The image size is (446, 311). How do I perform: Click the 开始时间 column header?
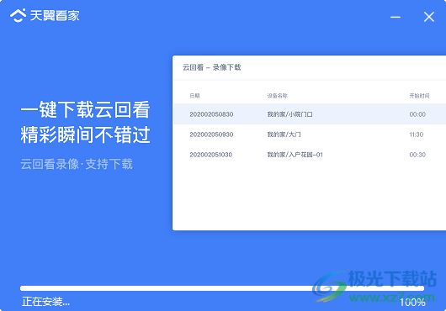419,96
